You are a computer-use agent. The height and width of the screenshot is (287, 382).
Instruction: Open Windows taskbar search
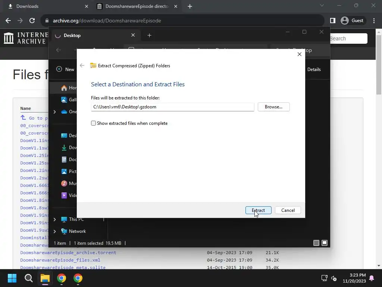click(28, 278)
